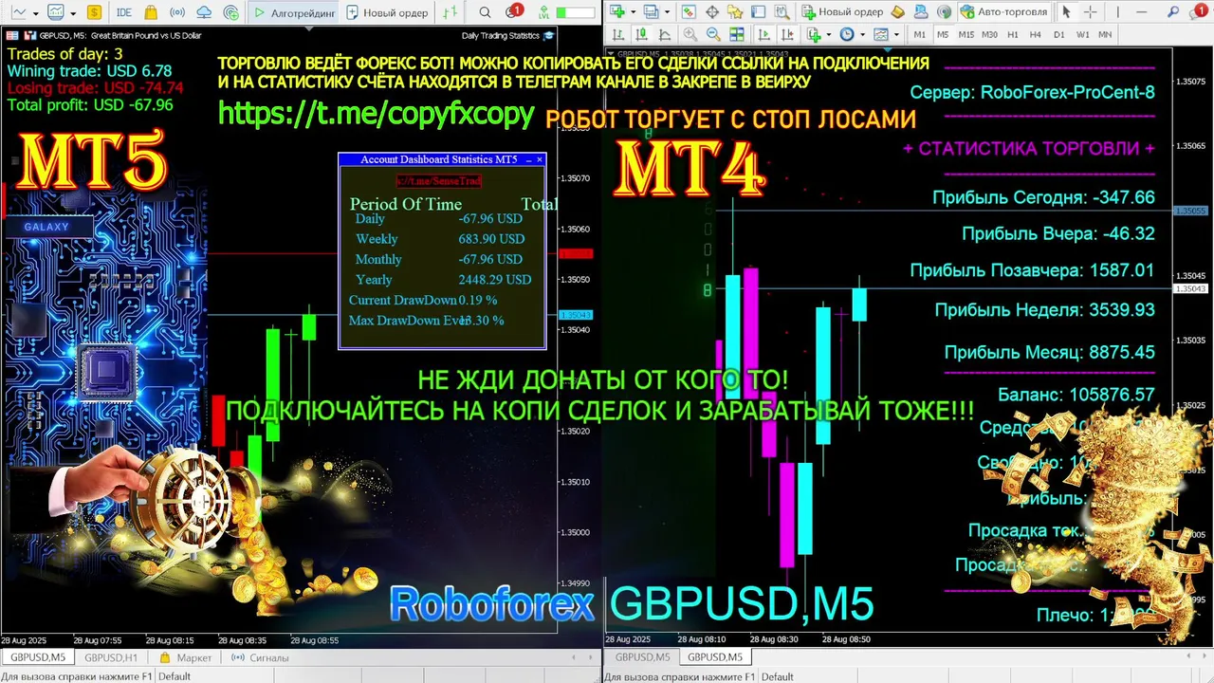Open the Маркет tab in MT5

(186, 657)
